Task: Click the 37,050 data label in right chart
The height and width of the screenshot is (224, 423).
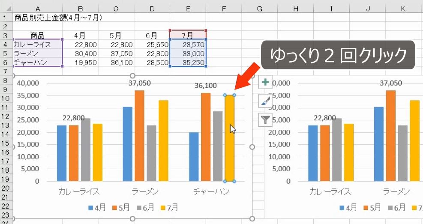Action: [390, 83]
